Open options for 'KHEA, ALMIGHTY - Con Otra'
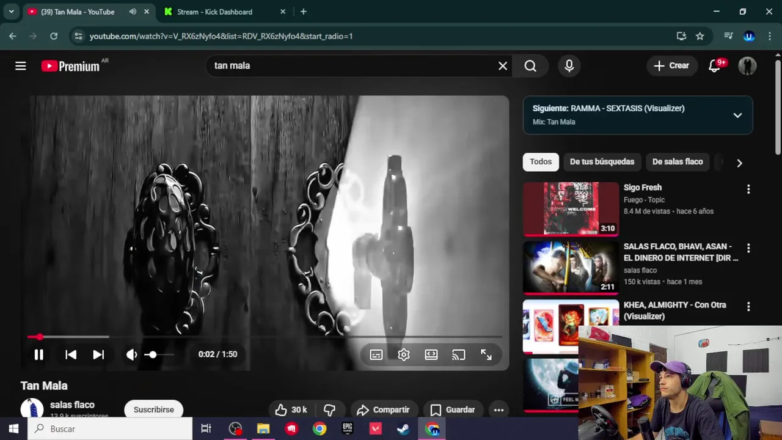The height and width of the screenshot is (440, 782). click(x=748, y=306)
